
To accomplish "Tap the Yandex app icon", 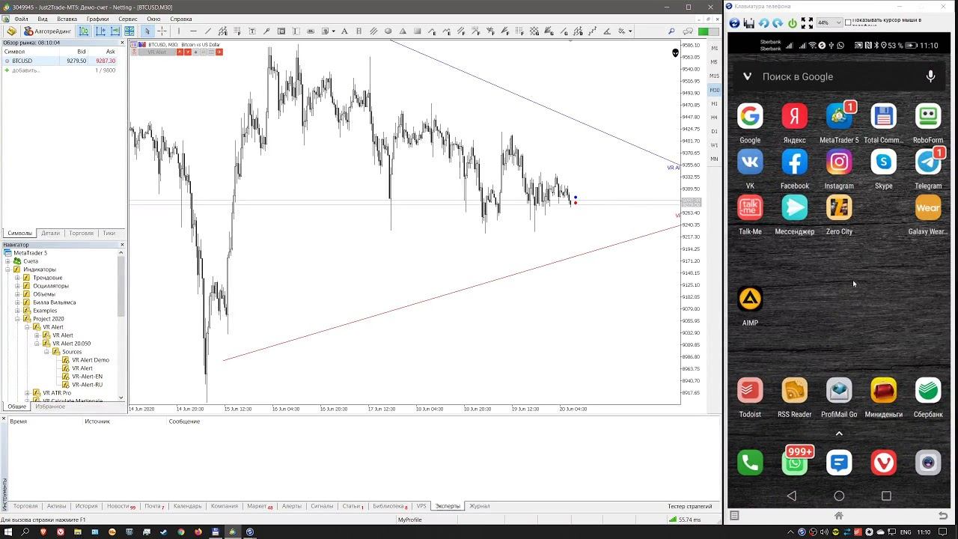I will [x=795, y=117].
